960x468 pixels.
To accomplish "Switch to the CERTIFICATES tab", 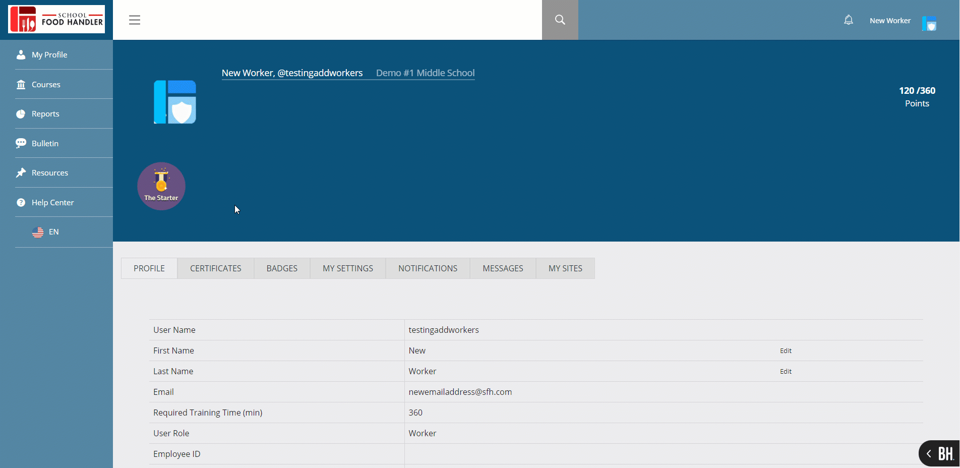I will click(x=216, y=268).
